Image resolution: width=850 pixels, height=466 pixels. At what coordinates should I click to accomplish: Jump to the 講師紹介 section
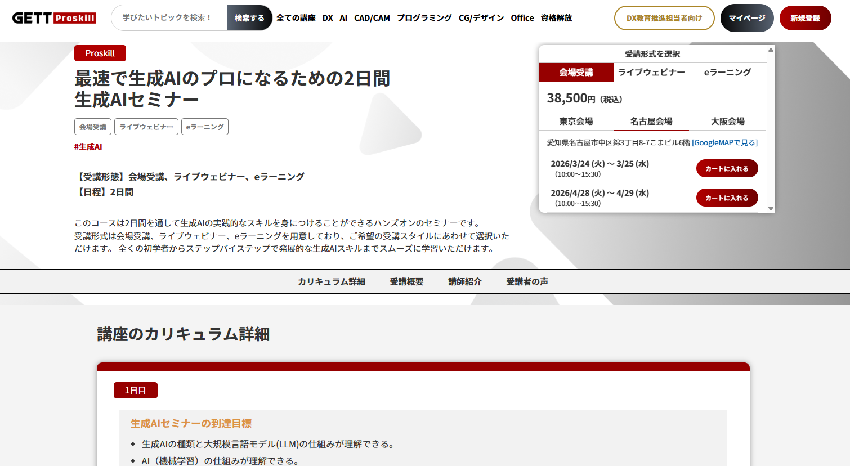tap(464, 281)
